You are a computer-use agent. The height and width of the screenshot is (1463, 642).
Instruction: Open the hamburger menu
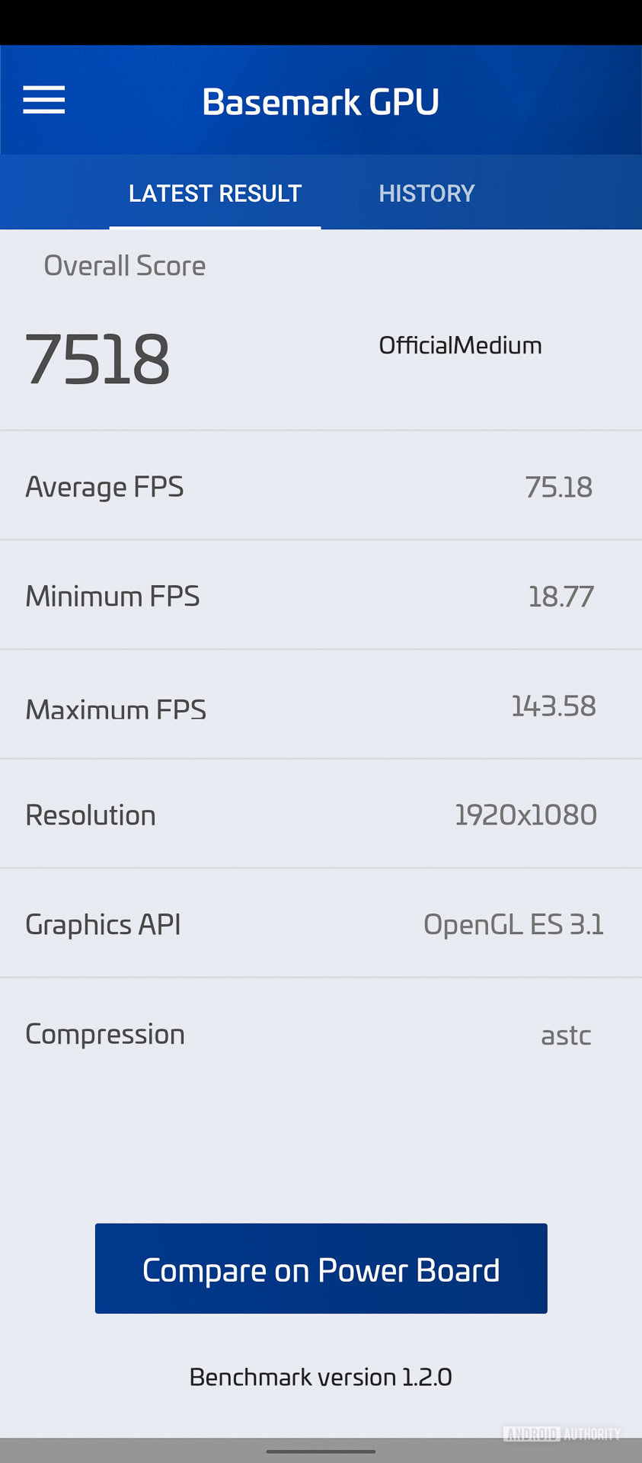[x=43, y=101]
